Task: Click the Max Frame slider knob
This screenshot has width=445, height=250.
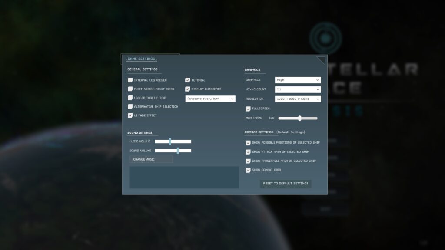Action: point(299,118)
